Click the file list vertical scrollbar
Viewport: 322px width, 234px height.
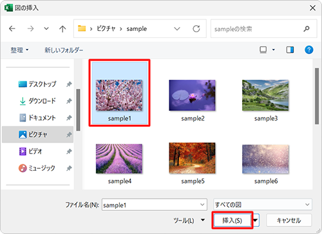pos(317,96)
